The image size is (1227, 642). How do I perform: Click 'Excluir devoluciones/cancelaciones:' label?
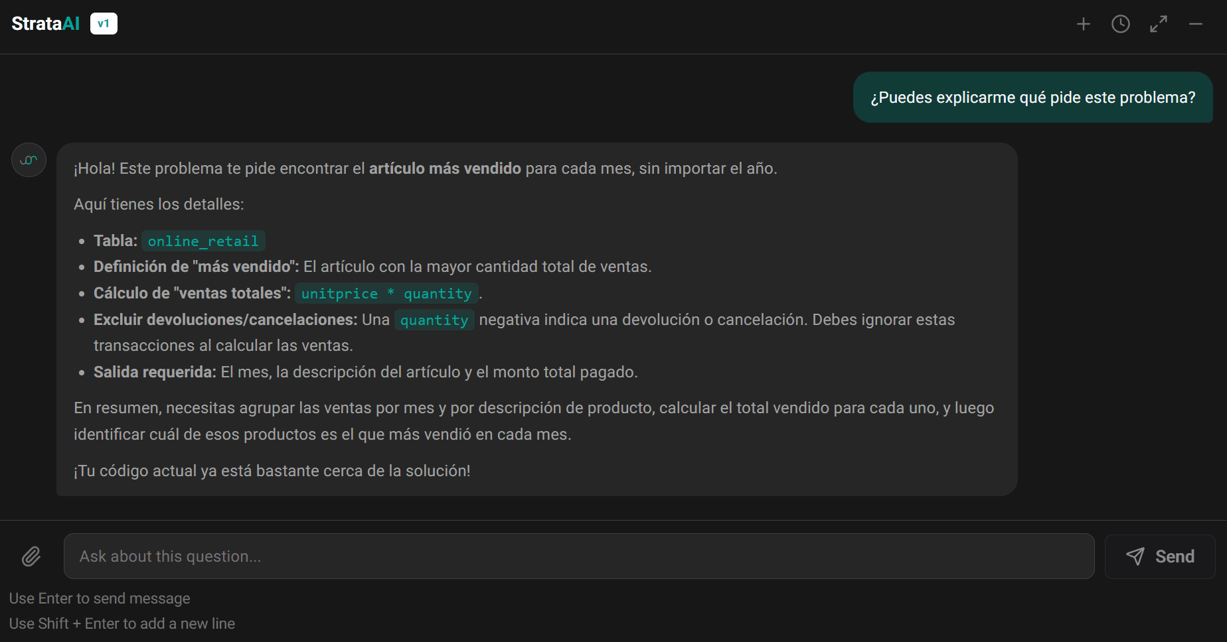[x=226, y=320]
